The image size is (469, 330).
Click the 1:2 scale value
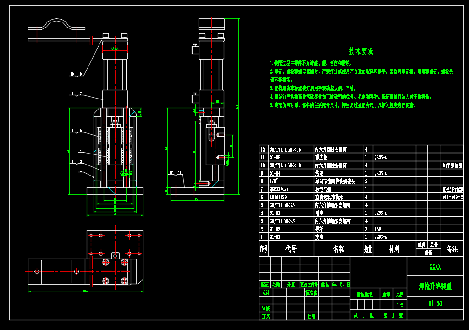[400, 305]
